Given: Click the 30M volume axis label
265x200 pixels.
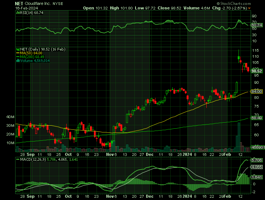Looking at the screenshot, I should 10,126.
